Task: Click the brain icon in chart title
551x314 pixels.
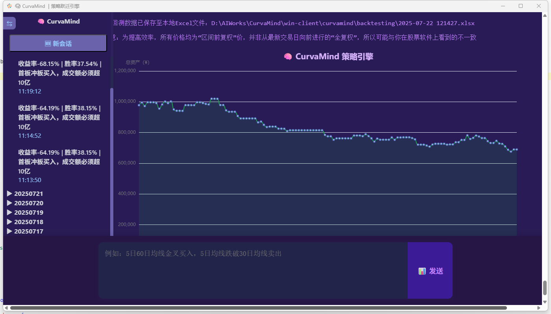Action: (288, 57)
